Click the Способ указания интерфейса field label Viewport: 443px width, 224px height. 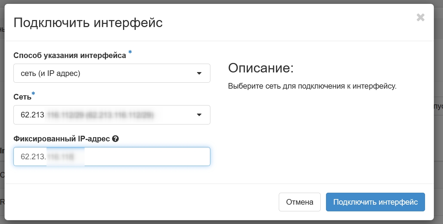coord(69,56)
